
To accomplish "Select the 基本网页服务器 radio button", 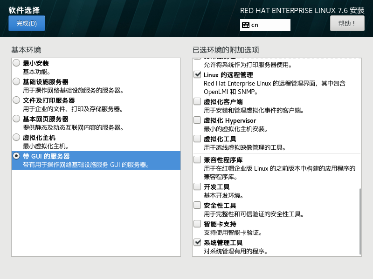I will click(16, 119).
